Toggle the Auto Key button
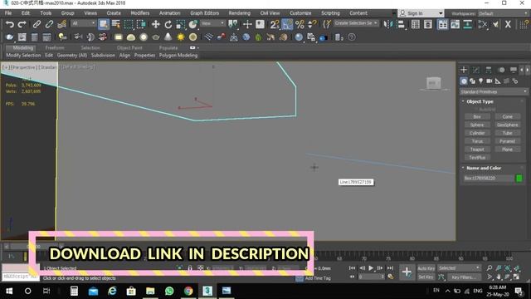Viewport: 531px width, 299px height. (x=426, y=268)
